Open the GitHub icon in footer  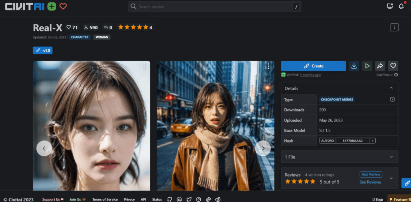tap(169, 199)
